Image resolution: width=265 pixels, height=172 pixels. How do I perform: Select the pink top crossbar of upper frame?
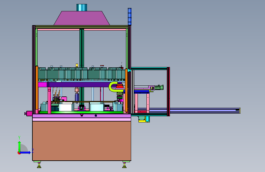pos(82,29)
